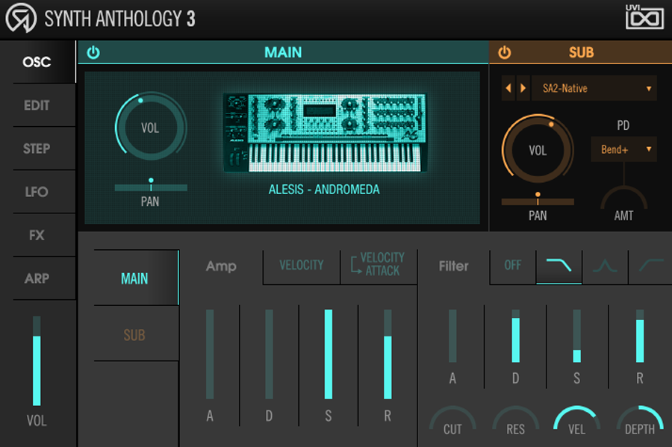Screen dimensions: 672x447
Task: Click the Alesis Andromeda synth image
Action: point(325,133)
